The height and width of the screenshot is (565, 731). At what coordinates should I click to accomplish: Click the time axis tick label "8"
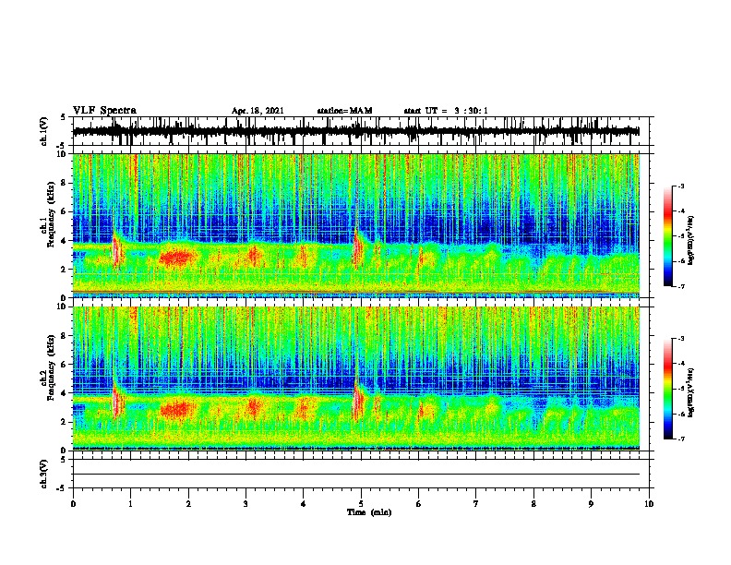point(533,504)
